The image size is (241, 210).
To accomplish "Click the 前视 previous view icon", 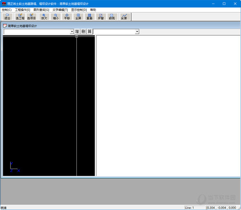I will click(x=112, y=16).
